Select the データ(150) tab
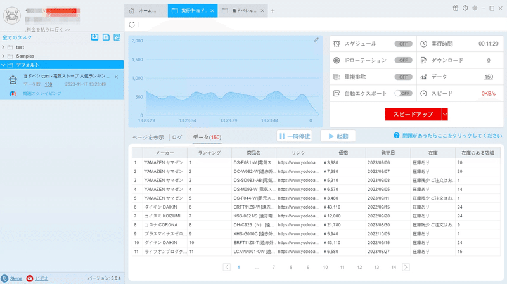The width and height of the screenshot is (507, 284). click(207, 138)
